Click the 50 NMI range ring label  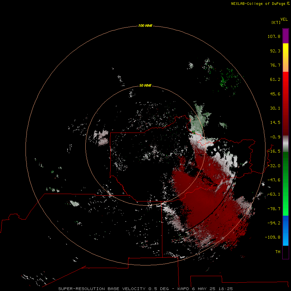point(145,85)
